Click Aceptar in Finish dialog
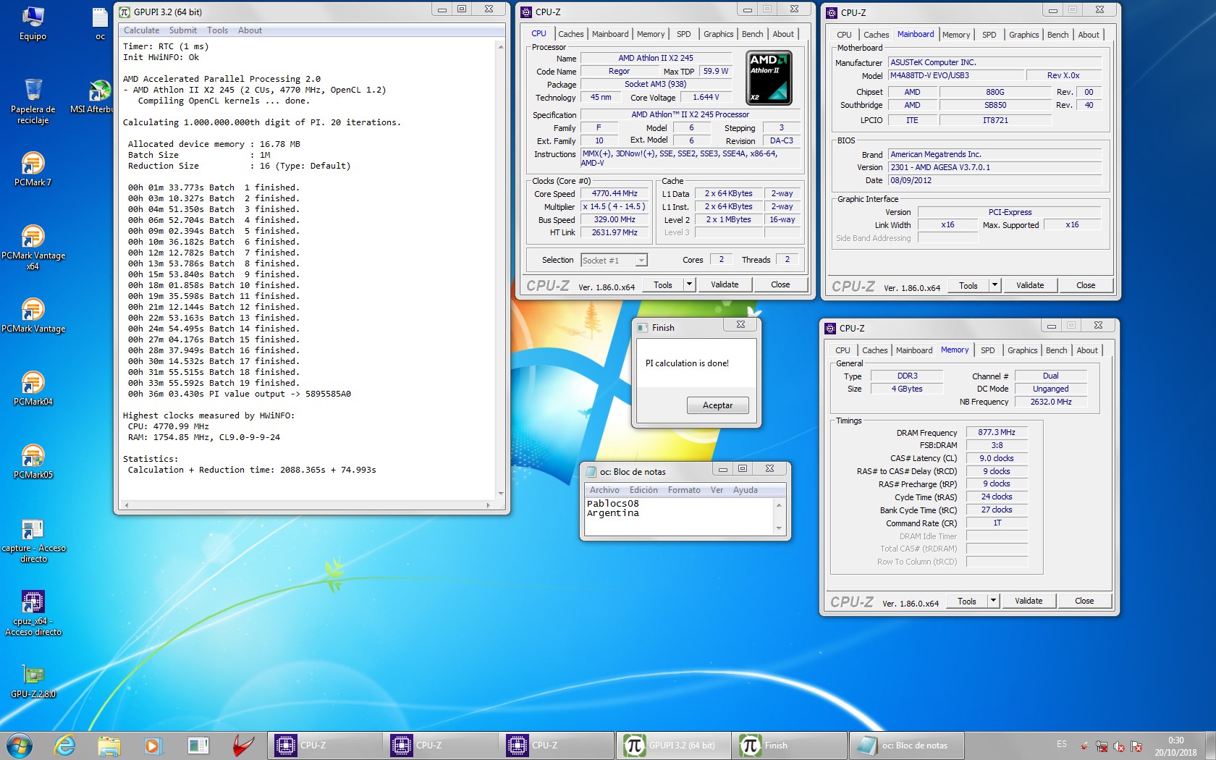 pos(717,405)
